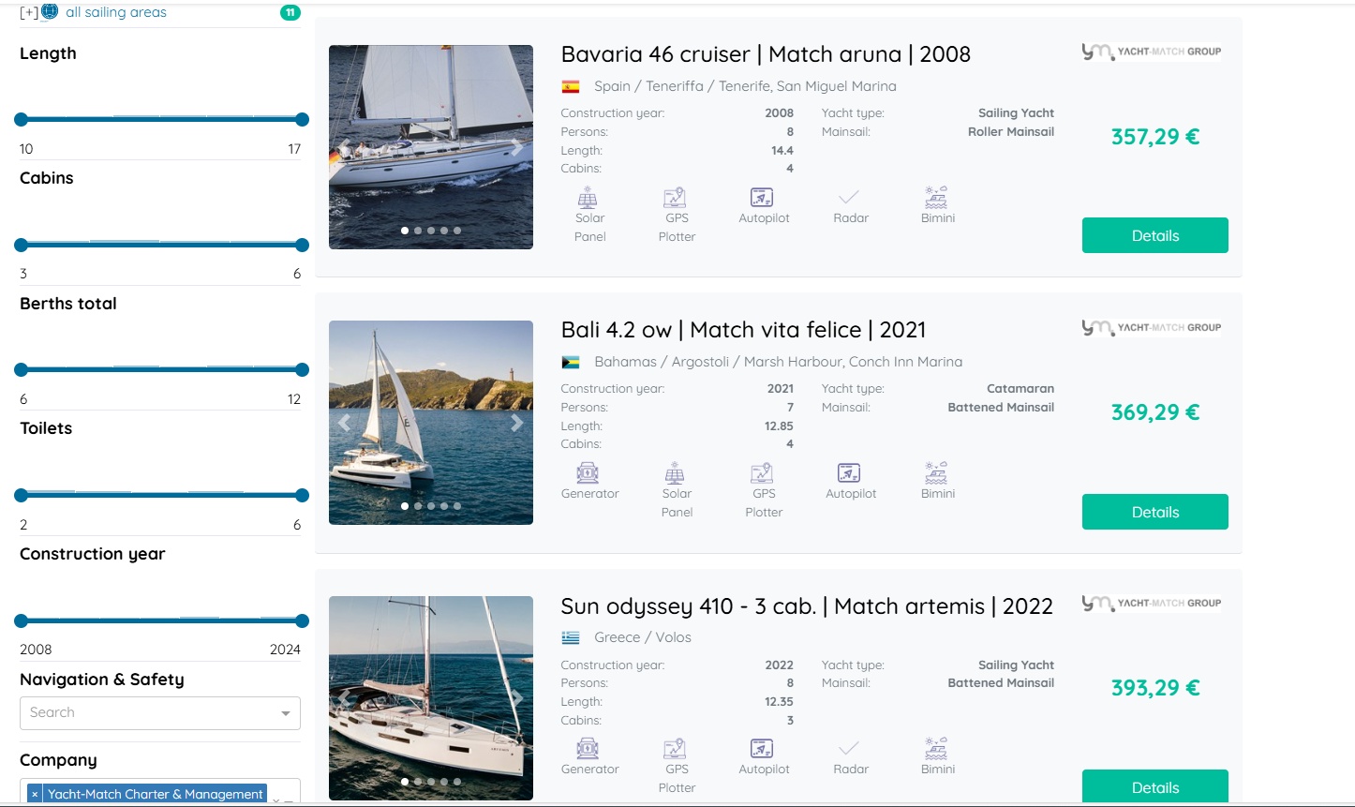Click the Solar Panel icon on Bavaria 46
The image size is (1355, 807).
588,198
